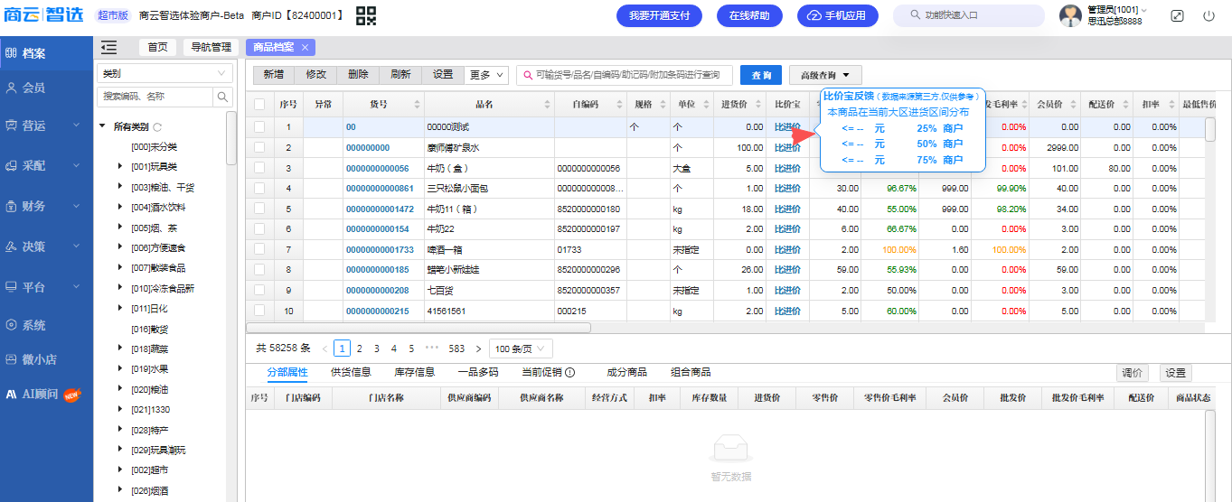
Task: Check the row 5 checkbox for 牛奶11(箱)
Action: tap(259, 209)
